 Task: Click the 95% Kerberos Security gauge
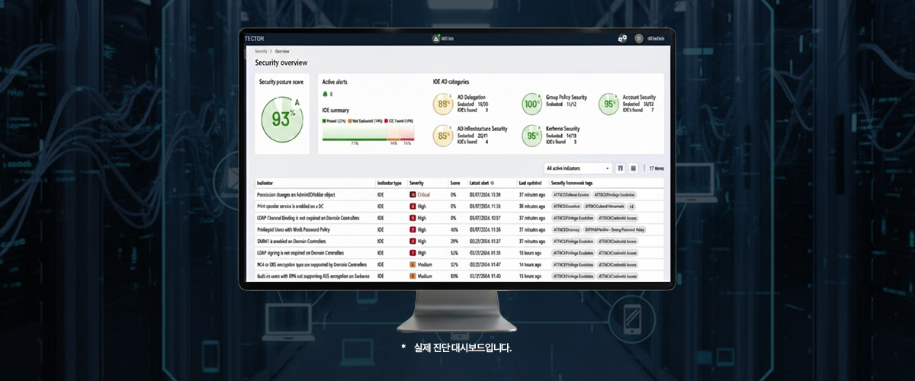pyautogui.click(x=532, y=136)
